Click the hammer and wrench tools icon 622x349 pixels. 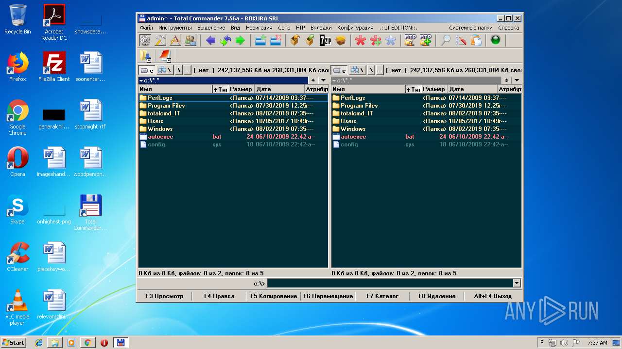point(160,41)
